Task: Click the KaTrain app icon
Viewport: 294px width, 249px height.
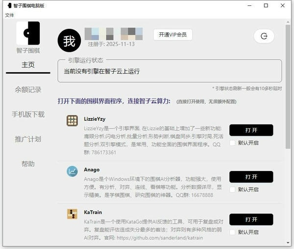Action: pos(72,214)
